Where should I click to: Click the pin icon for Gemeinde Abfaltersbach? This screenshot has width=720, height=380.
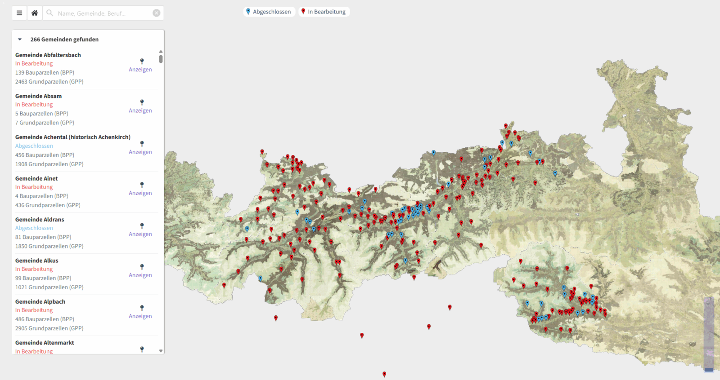pos(142,61)
